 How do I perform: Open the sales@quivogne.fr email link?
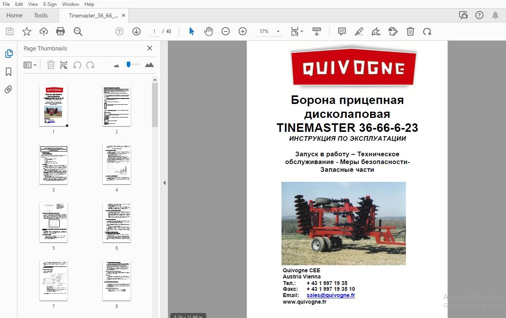point(331,295)
